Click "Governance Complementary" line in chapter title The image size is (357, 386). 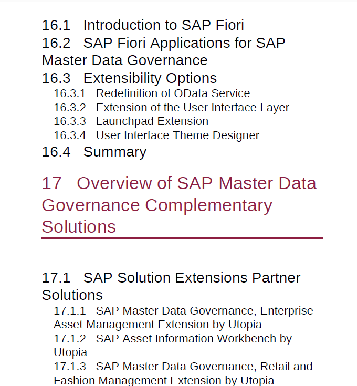[x=157, y=205]
